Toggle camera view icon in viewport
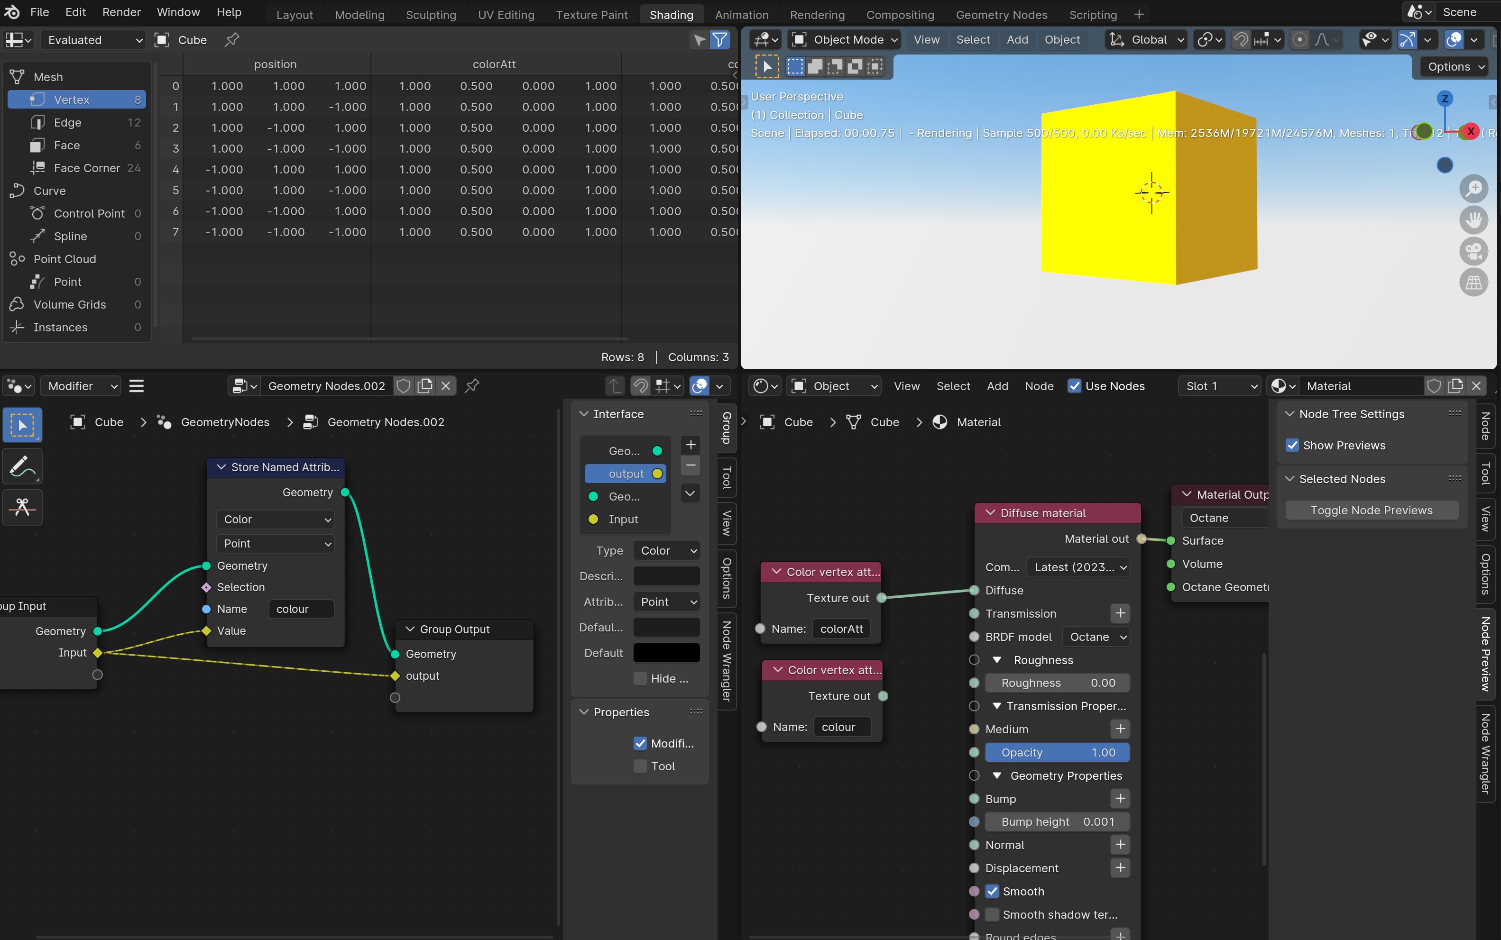Viewport: 1501px width, 940px height. [1473, 251]
